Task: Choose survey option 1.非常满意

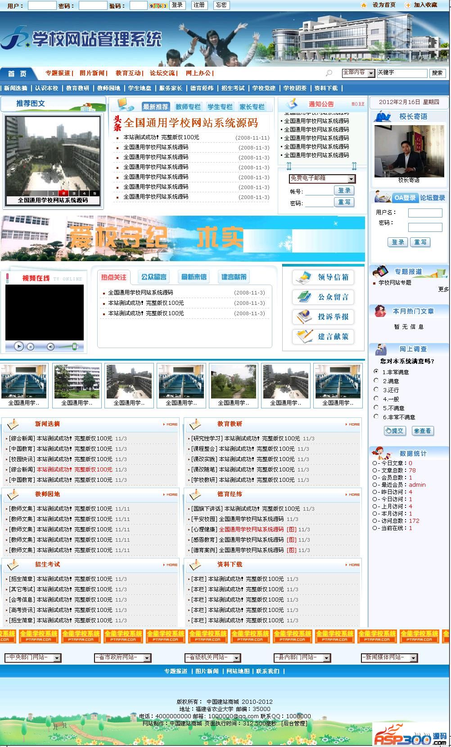Action: point(376,371)
